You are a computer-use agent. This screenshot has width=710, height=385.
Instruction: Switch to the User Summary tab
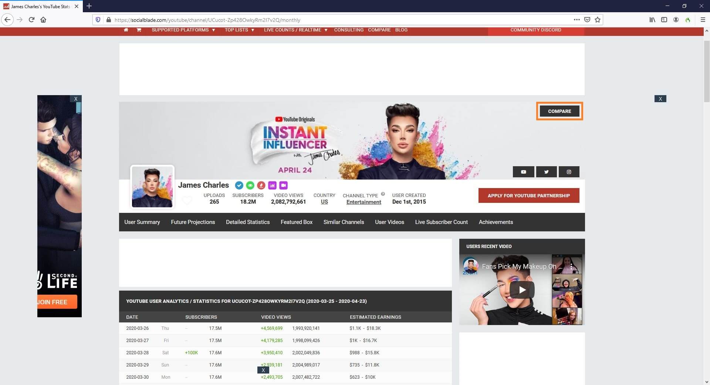coord(142,222)
